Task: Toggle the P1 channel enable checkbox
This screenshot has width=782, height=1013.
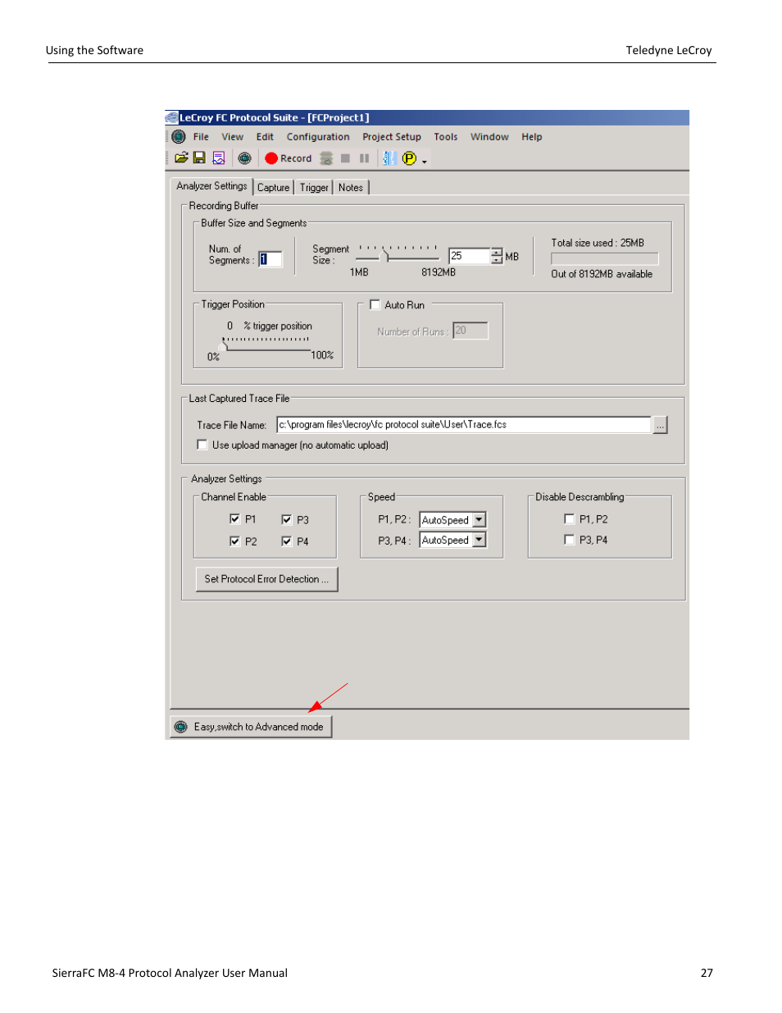Action: pyautogui.click(x=235, y=518)
